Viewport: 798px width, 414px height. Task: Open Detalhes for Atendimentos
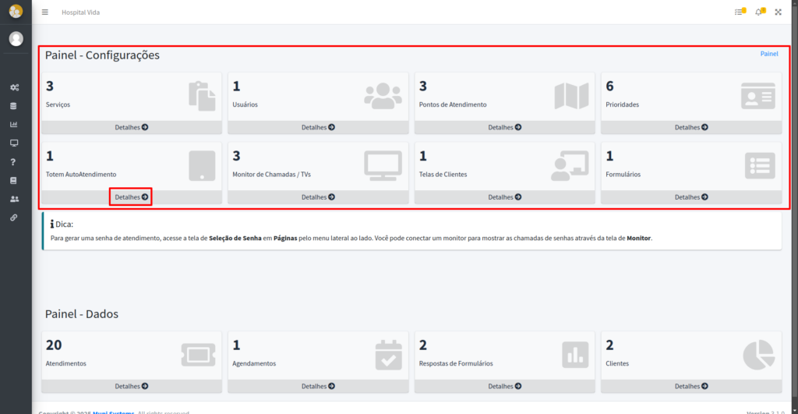tap(131, 387)
